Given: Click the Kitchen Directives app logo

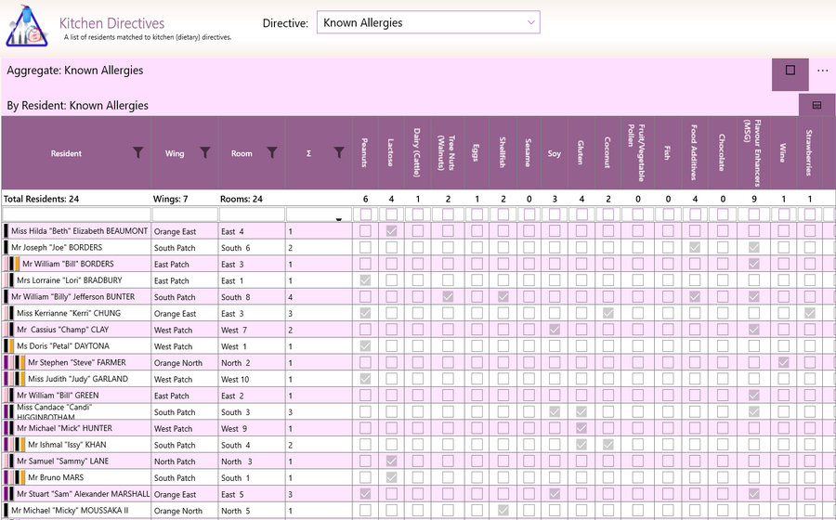Looking at the screenshot, I should click(27, 26).
